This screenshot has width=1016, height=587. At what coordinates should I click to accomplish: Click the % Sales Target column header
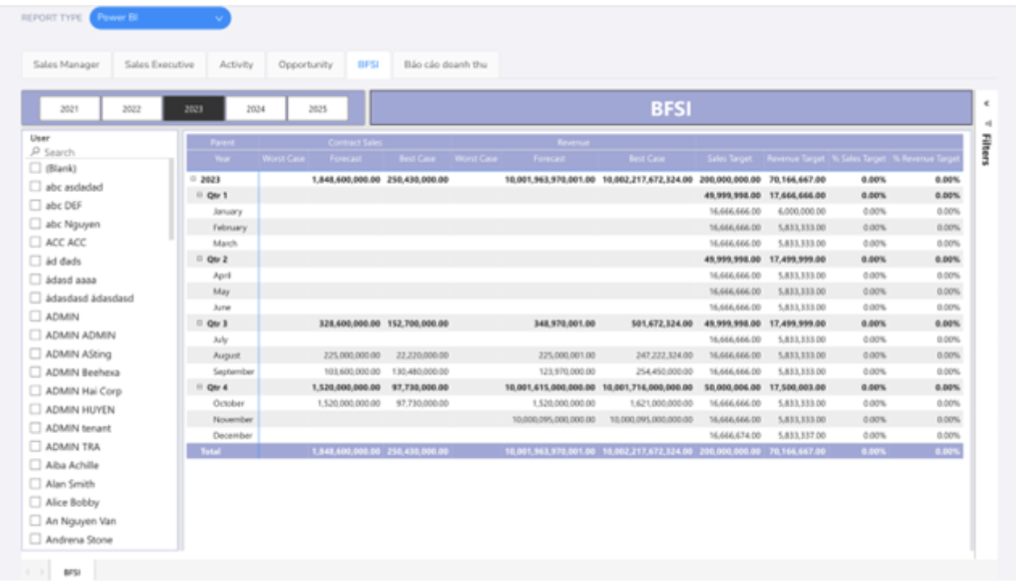pos(859,159)
